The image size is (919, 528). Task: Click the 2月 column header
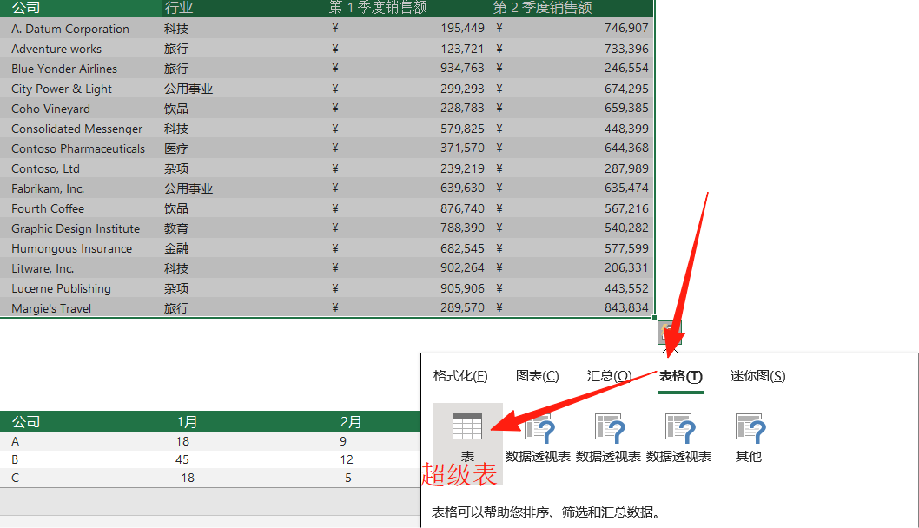click(351, 421)
